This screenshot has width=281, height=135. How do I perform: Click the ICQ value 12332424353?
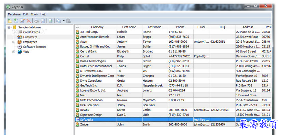(219, 110)
